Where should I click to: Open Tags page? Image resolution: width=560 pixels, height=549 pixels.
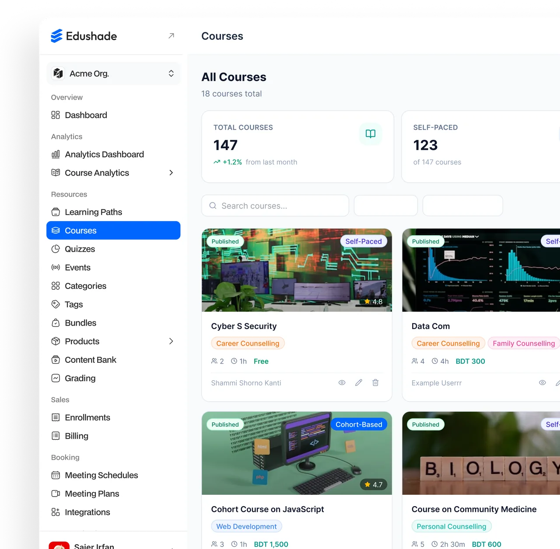(x=113, y=304)
